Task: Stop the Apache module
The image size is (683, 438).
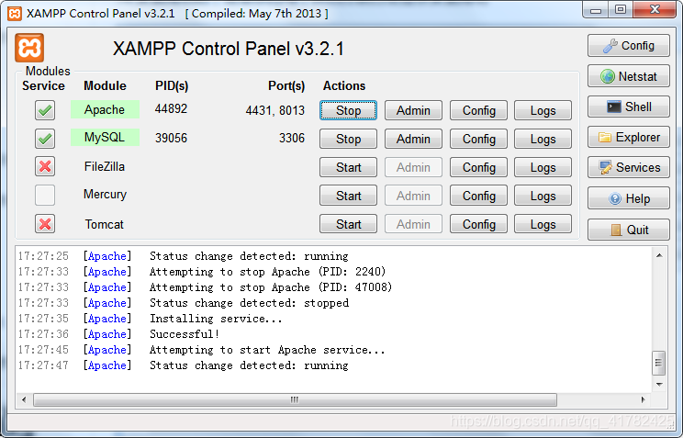Action: tap(348, 110)
